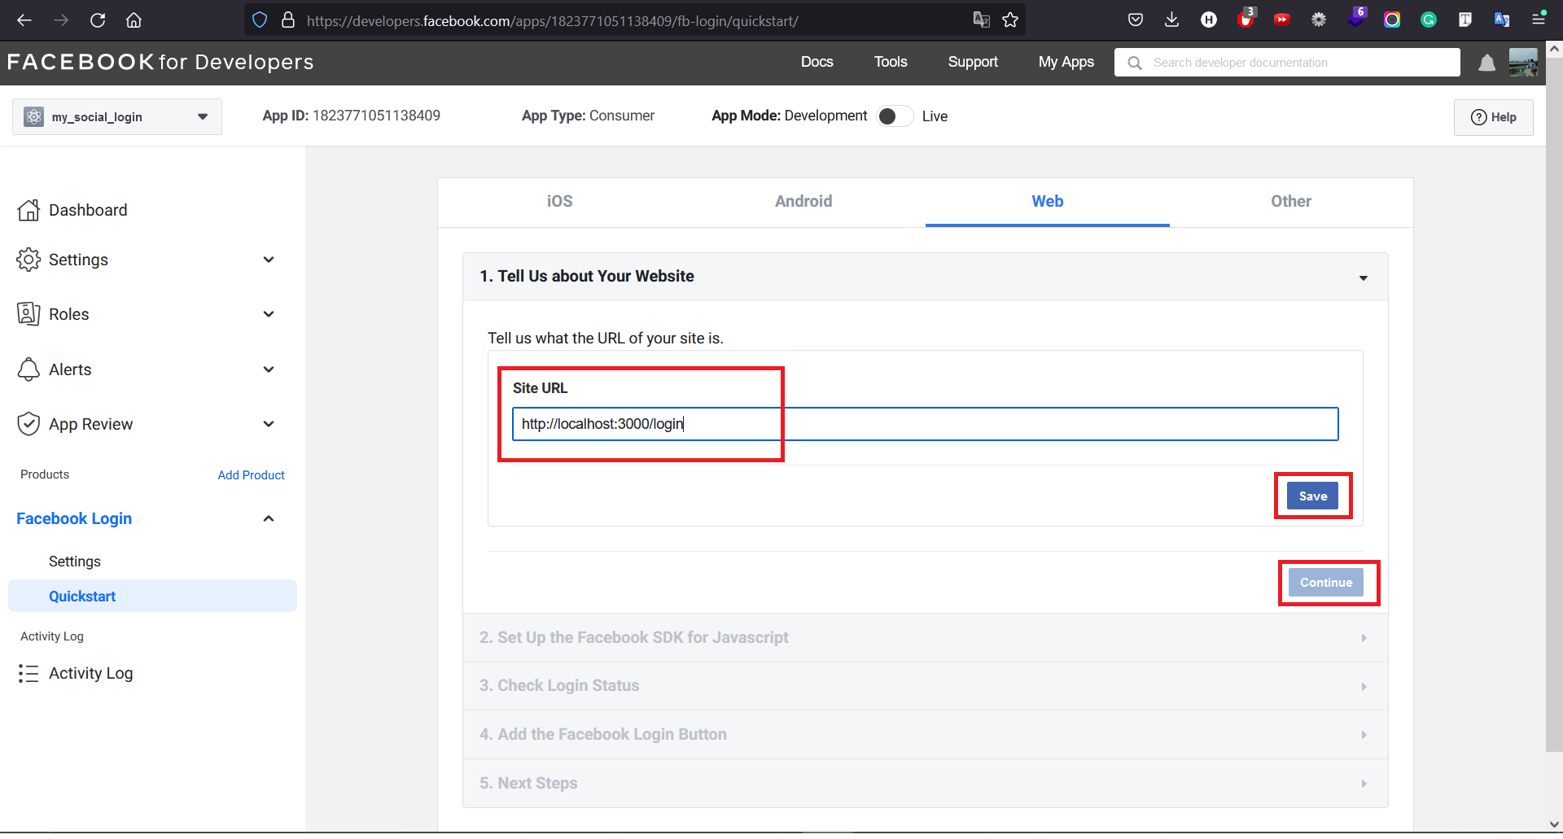Open the Tools menu
The image size is (1563, 839).
point(891,62)
